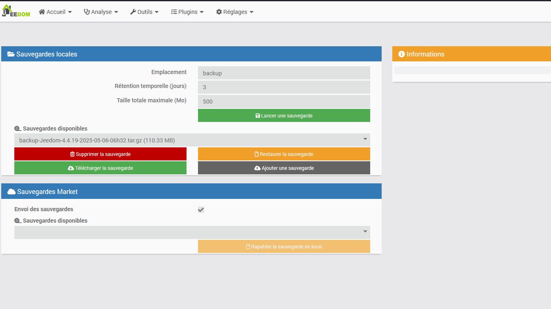Click Lancer une sauvegarde button
Viewport: 551px width, 309px height.
pyautogui.click(x=284, y=115)
